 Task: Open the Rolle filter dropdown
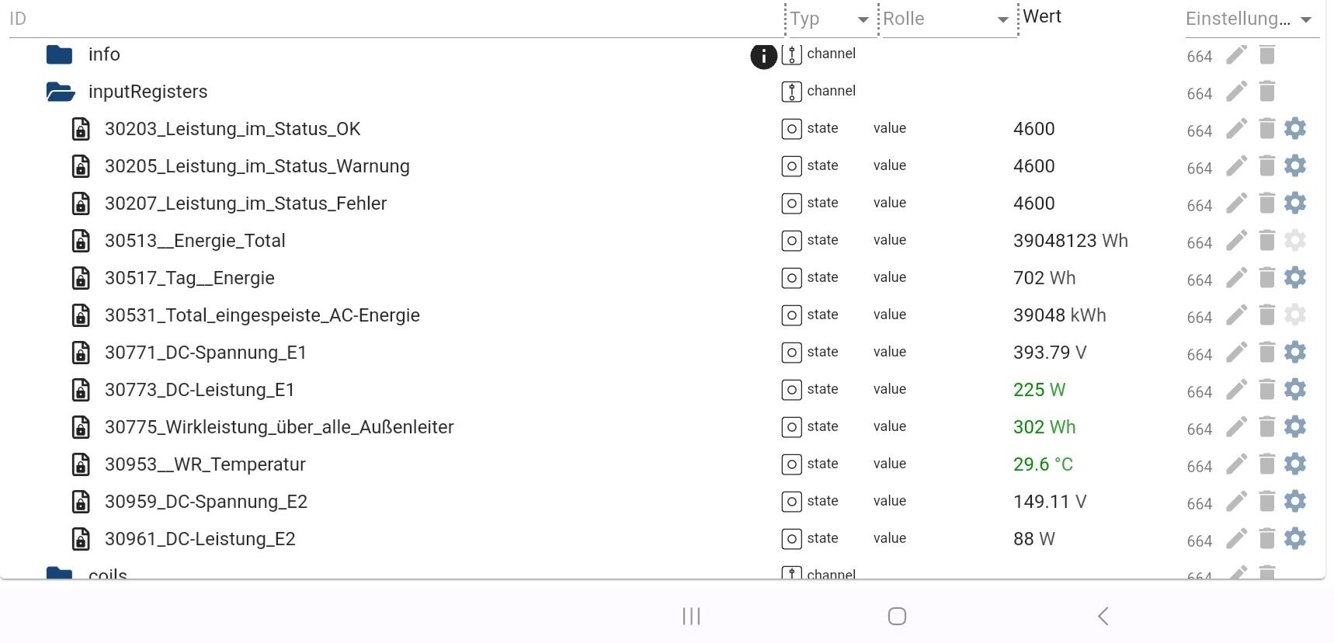1002,20
